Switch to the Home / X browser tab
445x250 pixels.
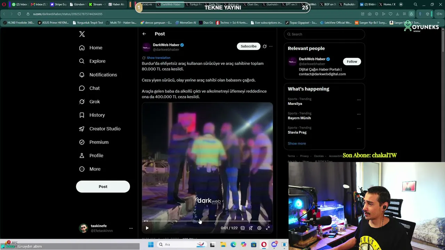388,5
